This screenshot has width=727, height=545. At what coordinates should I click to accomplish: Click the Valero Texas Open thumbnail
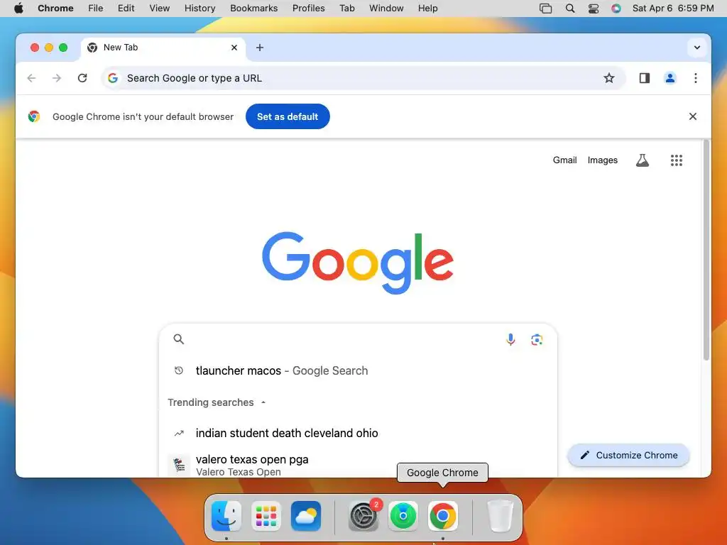click(x=178, y=464)
